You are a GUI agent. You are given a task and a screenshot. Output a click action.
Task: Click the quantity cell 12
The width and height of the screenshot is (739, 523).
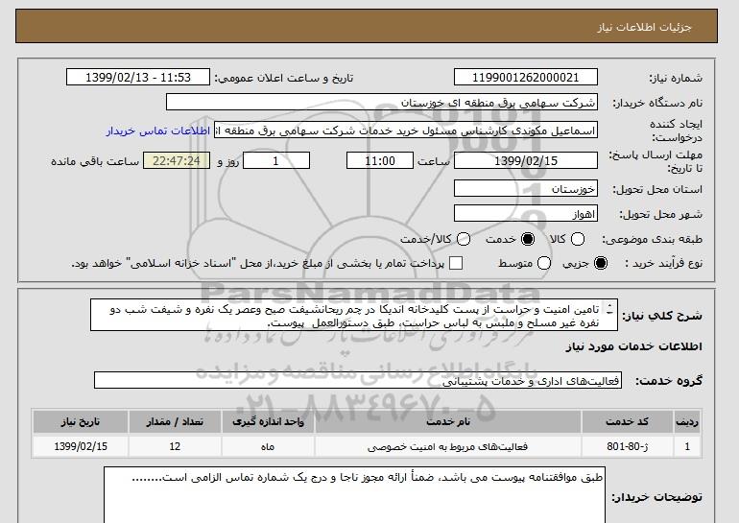[175, 446]
